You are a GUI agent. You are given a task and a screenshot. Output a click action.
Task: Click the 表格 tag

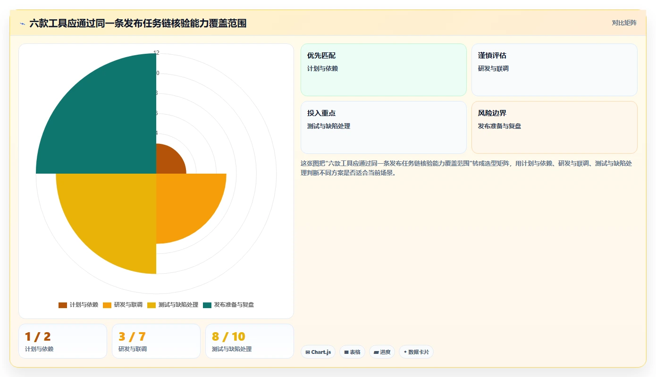352,352
